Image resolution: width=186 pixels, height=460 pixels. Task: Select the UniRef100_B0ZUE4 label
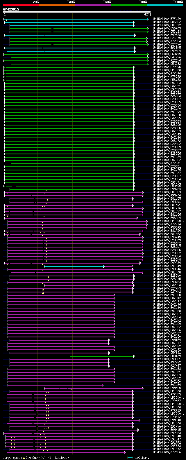coord(167,385)
